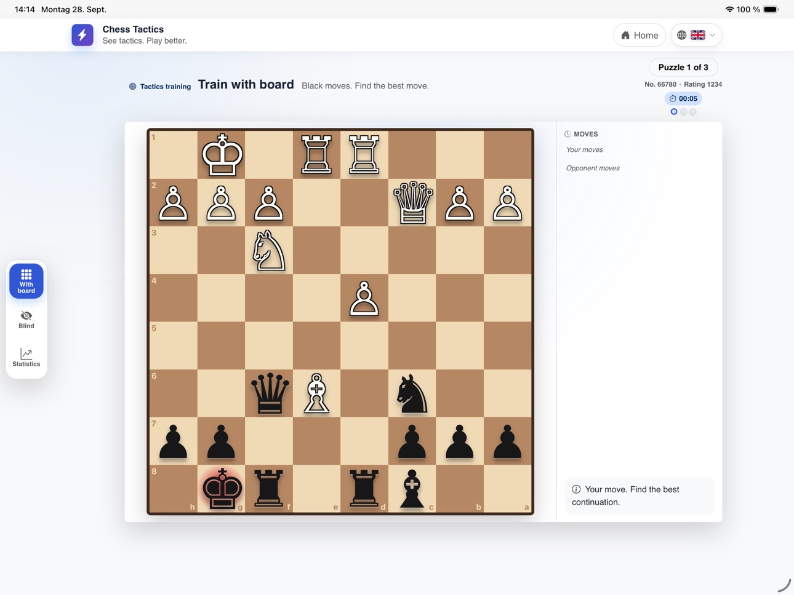
Task: Click the Chess Tactics lightning logo
Action: [x=82, y=35]
